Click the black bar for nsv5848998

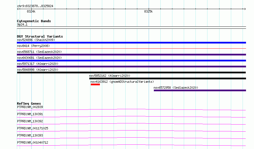pos(131,73)
